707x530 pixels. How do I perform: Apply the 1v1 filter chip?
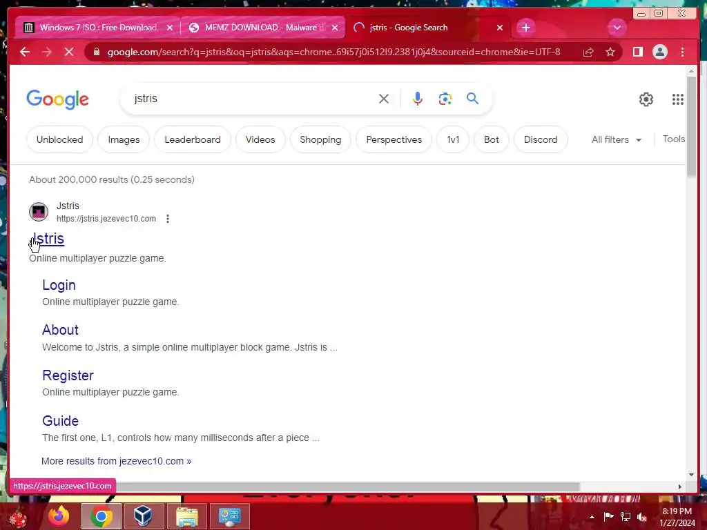pos(453,139)
